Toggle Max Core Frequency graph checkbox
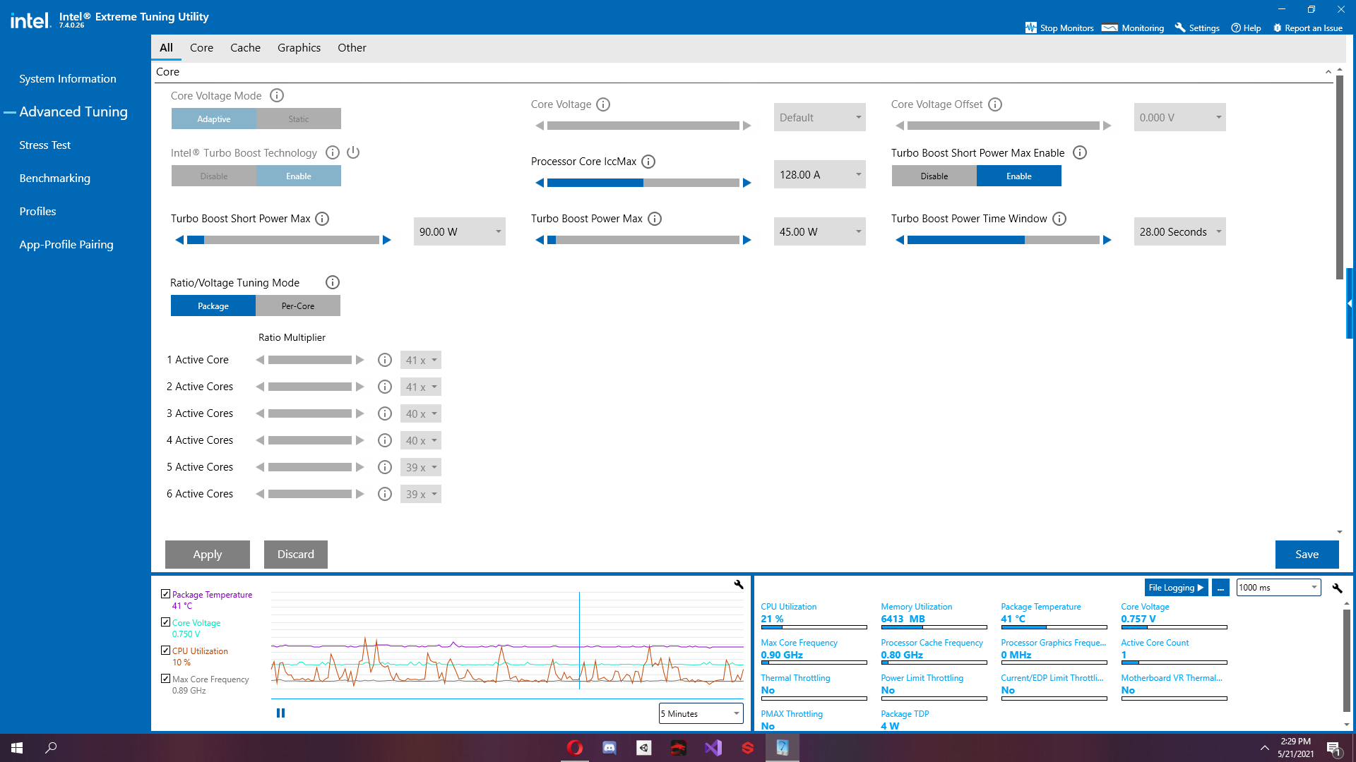 165,679
